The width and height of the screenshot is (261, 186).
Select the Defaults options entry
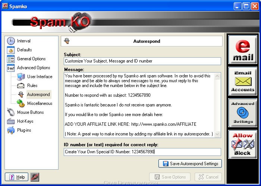pyautogui.click(x=25, y=50)
